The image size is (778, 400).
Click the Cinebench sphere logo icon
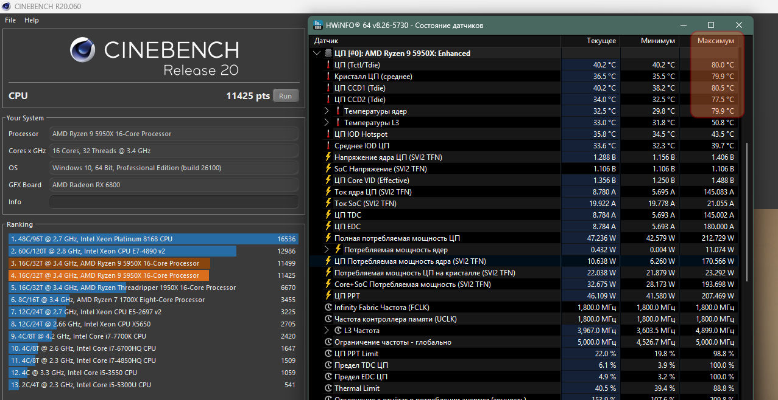point(82,50)
